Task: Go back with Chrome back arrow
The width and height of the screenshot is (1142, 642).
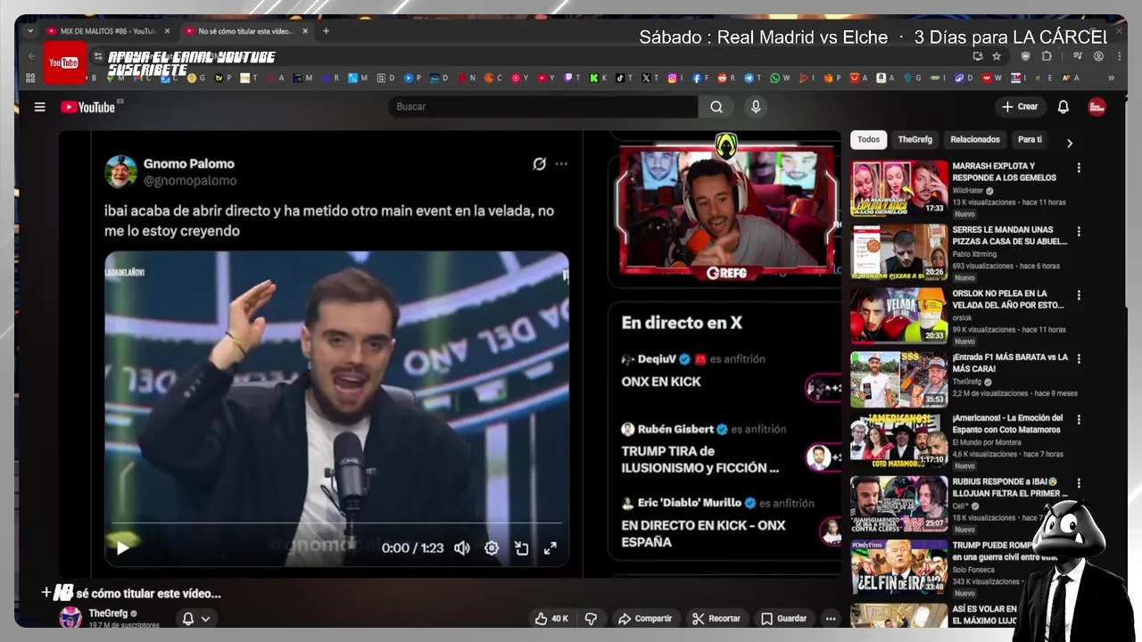Action: pyautogui.click(x=30, y=56)
